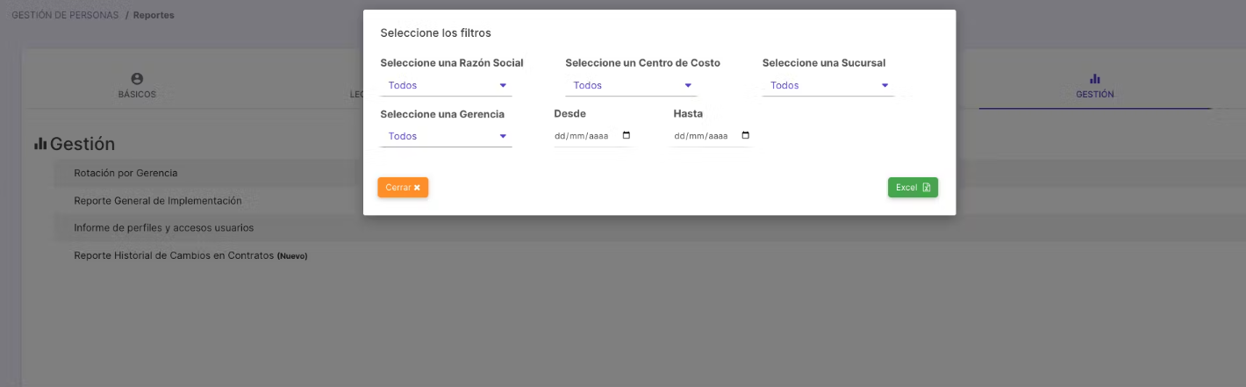Click GESTIÓN DE PERSONAS breadcrumb
This screenshot has height=387, width=1246.
[x=65, y=15]
